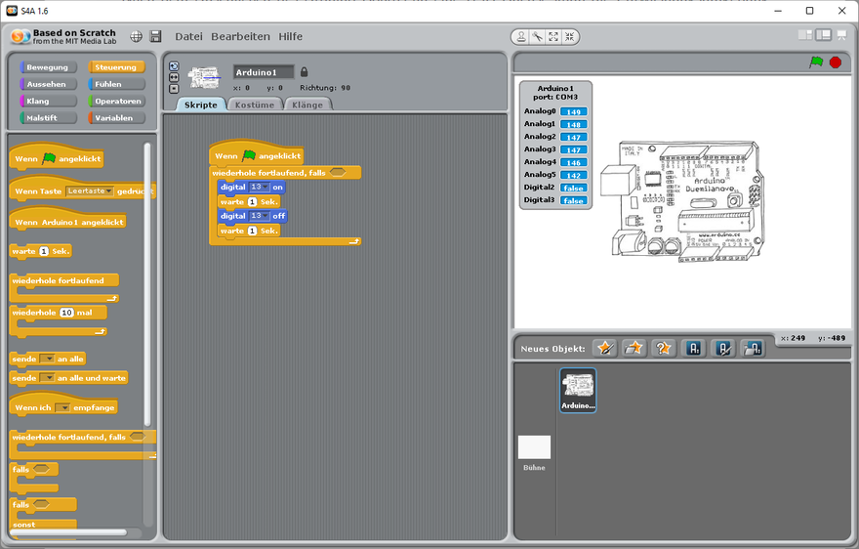
Task: Select the scissors delete tool
Action: click(538, 36)
